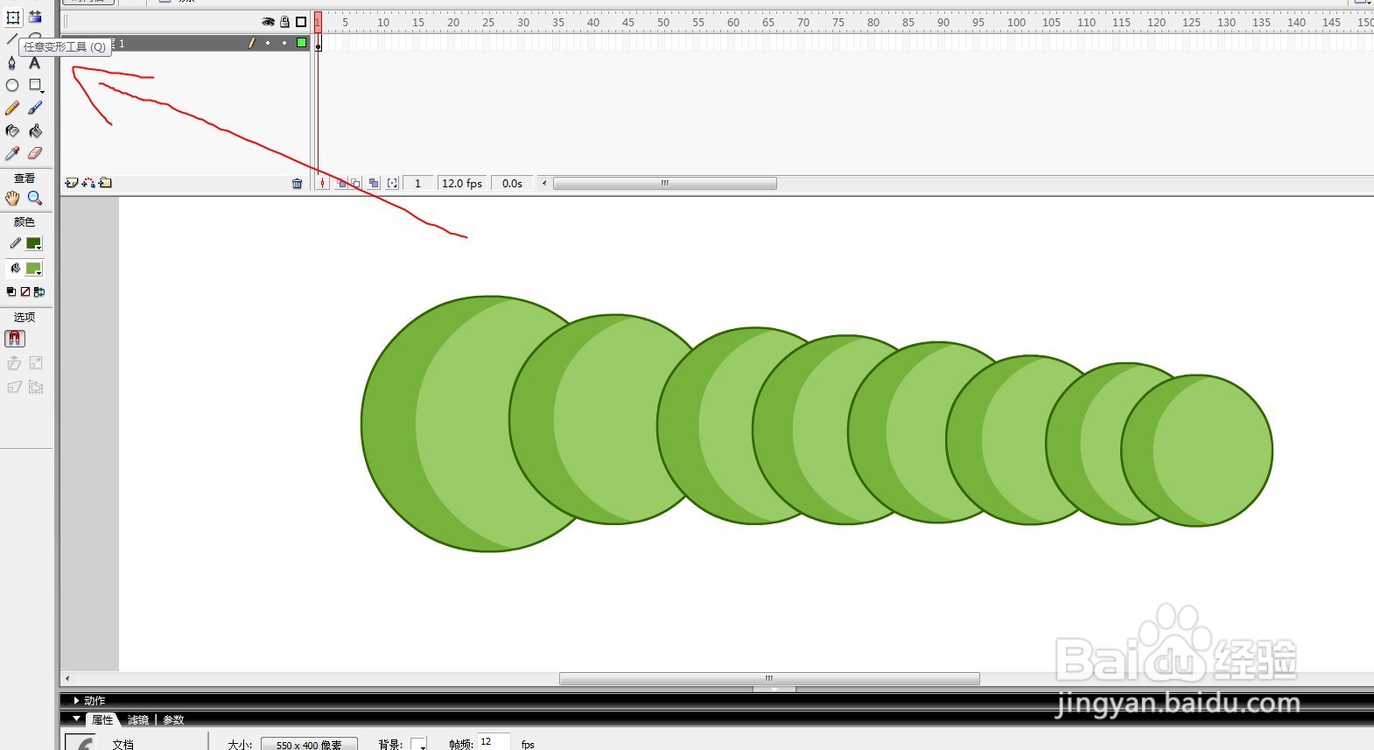Select the Zoom magnifier tool
The width and height of the screenshot is (1374, 750).
tap(35, 199)
